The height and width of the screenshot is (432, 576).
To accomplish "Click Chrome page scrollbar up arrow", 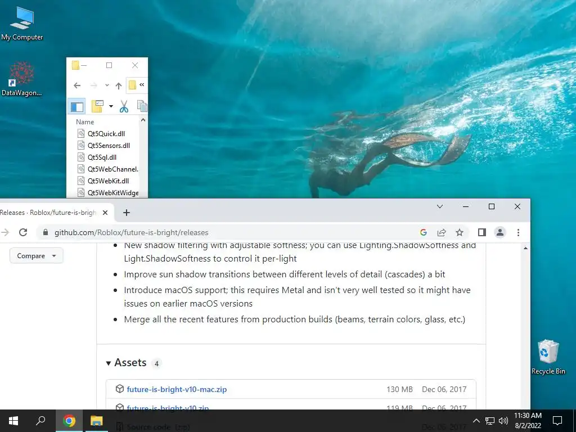I will point(526,248).
